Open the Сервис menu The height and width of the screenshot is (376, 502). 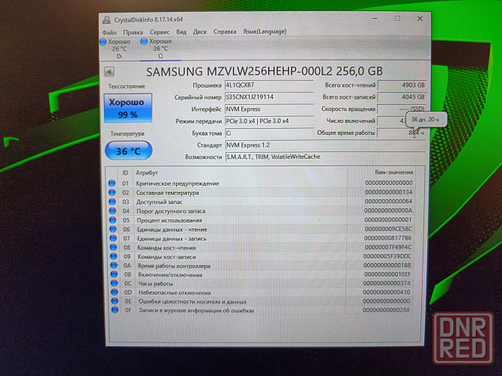tap(159, 32)
